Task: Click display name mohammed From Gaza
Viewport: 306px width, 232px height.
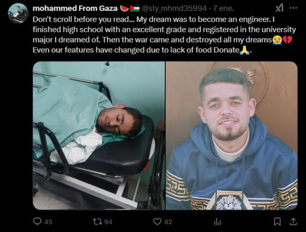Action: tap(75, 8)
